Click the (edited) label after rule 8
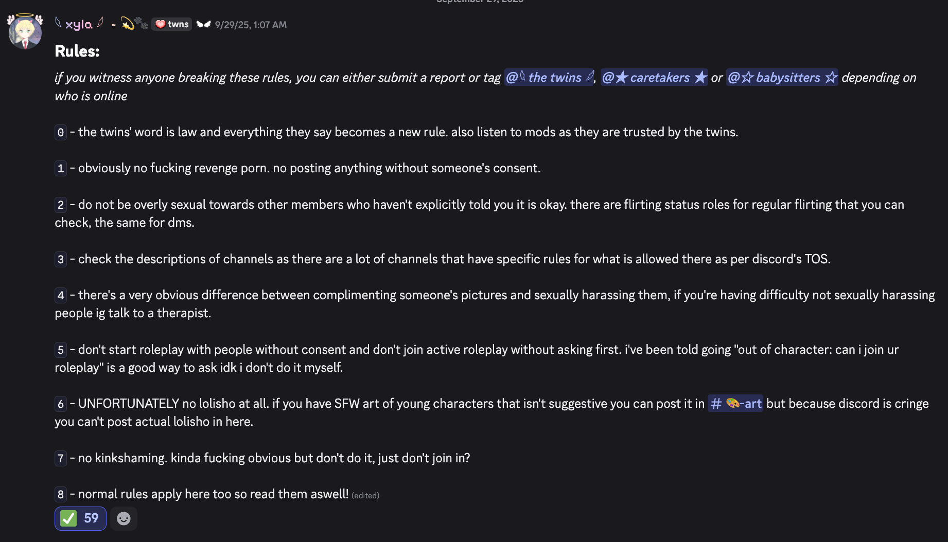948x542 pixels. [365, 495]
